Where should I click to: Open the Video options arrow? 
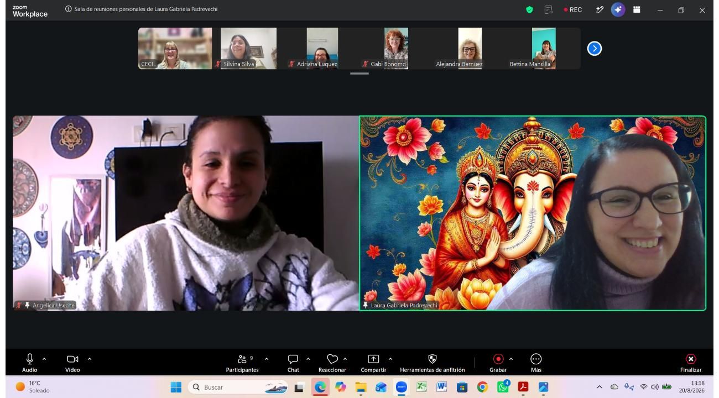[89, 359]
